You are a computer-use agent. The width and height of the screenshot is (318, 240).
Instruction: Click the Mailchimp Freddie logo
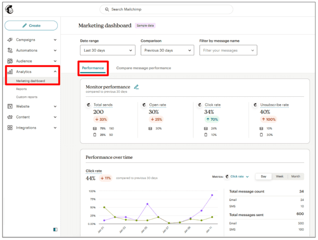(10, 10)
